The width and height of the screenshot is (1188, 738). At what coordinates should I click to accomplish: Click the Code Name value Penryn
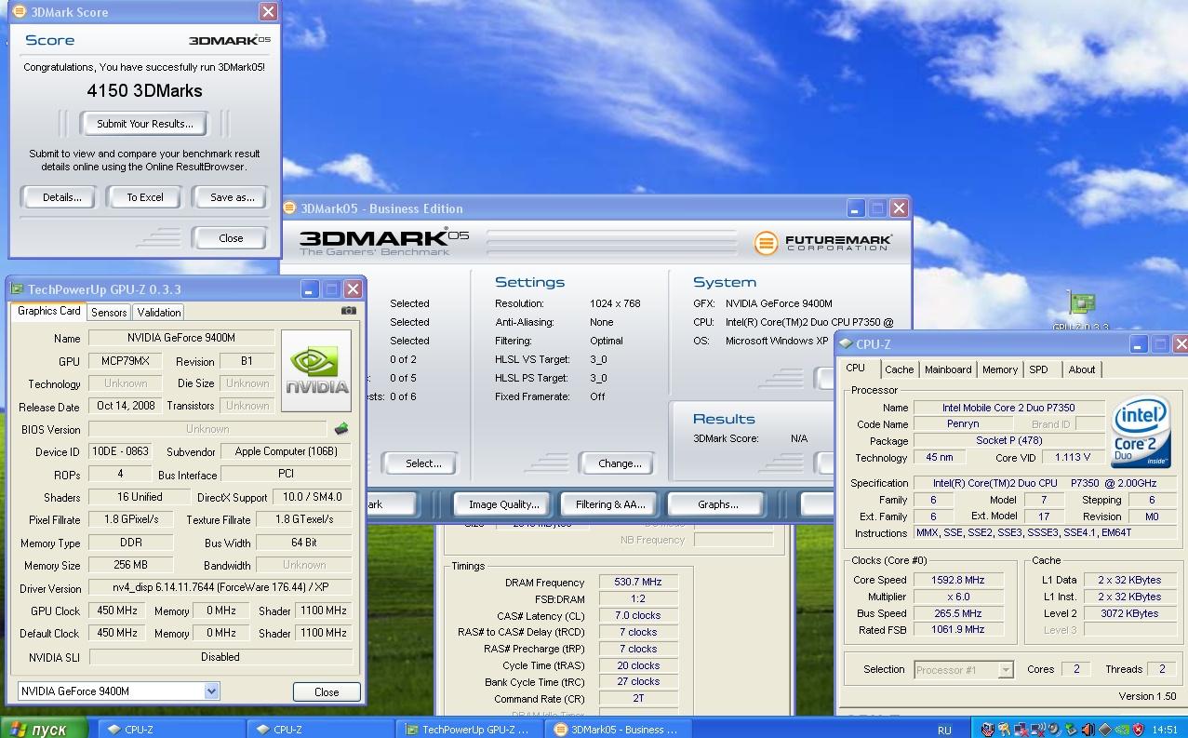pos(963,423)
